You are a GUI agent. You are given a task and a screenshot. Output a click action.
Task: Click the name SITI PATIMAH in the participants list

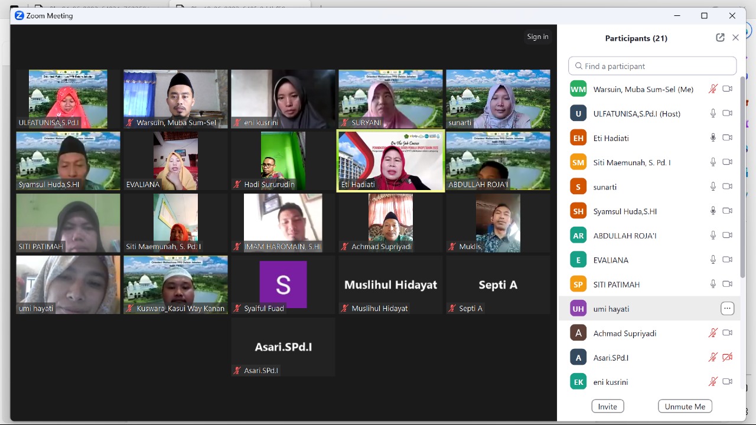pyautogui.click(x=617, y=285)
